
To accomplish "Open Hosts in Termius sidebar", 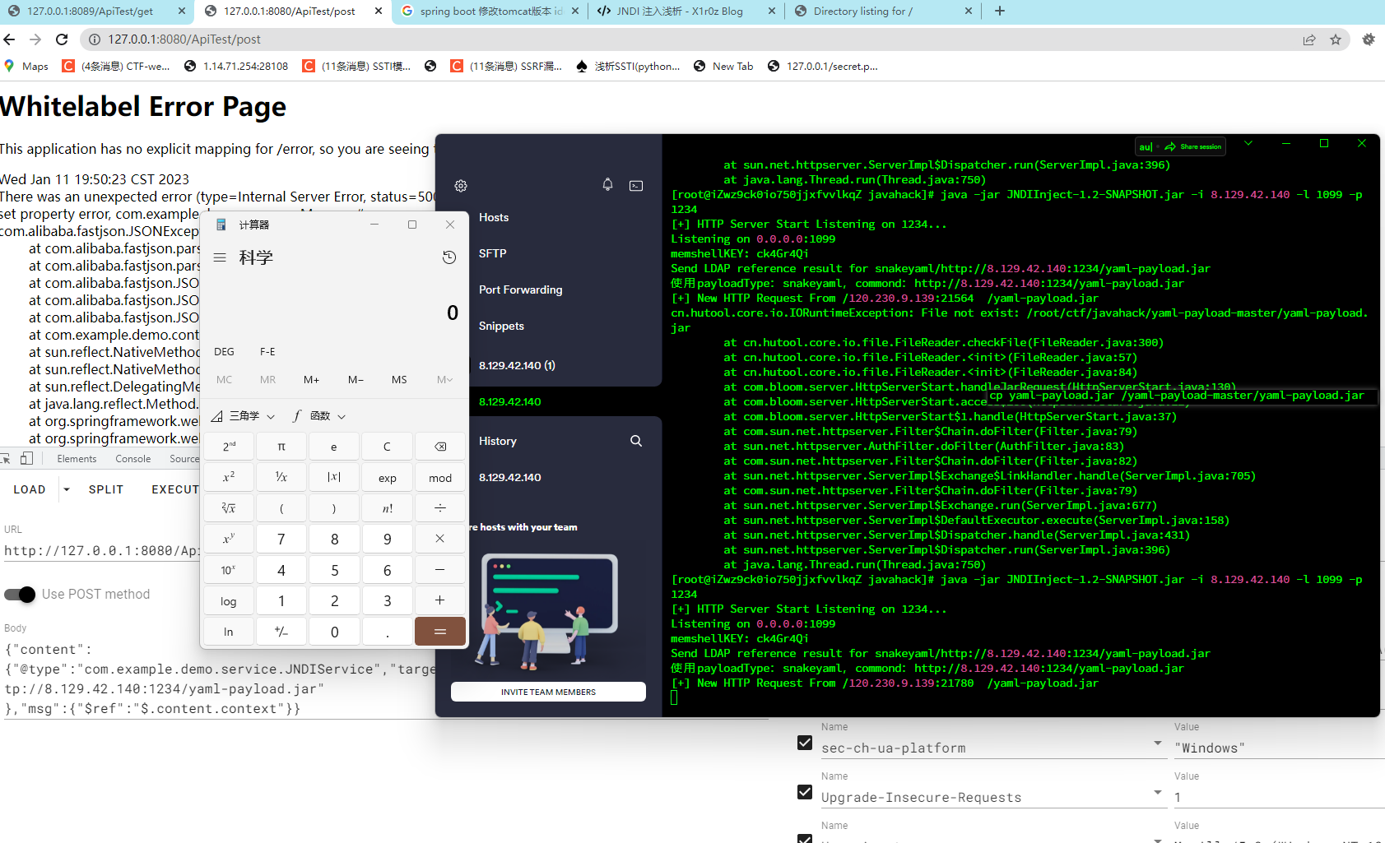I will 494,217.
